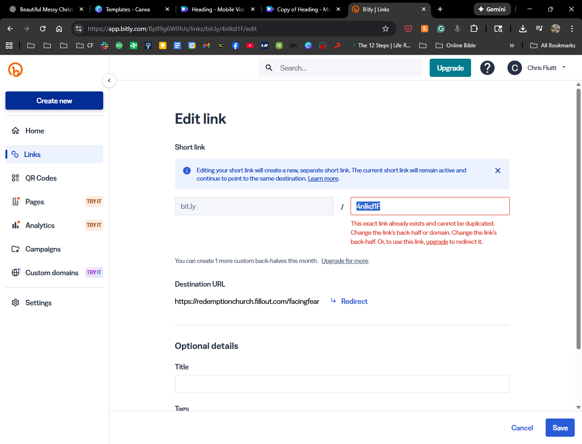Click the Home sidebar item
This screenshot has width=582, height=444.
pyautogui.click(x=35, y=131)
